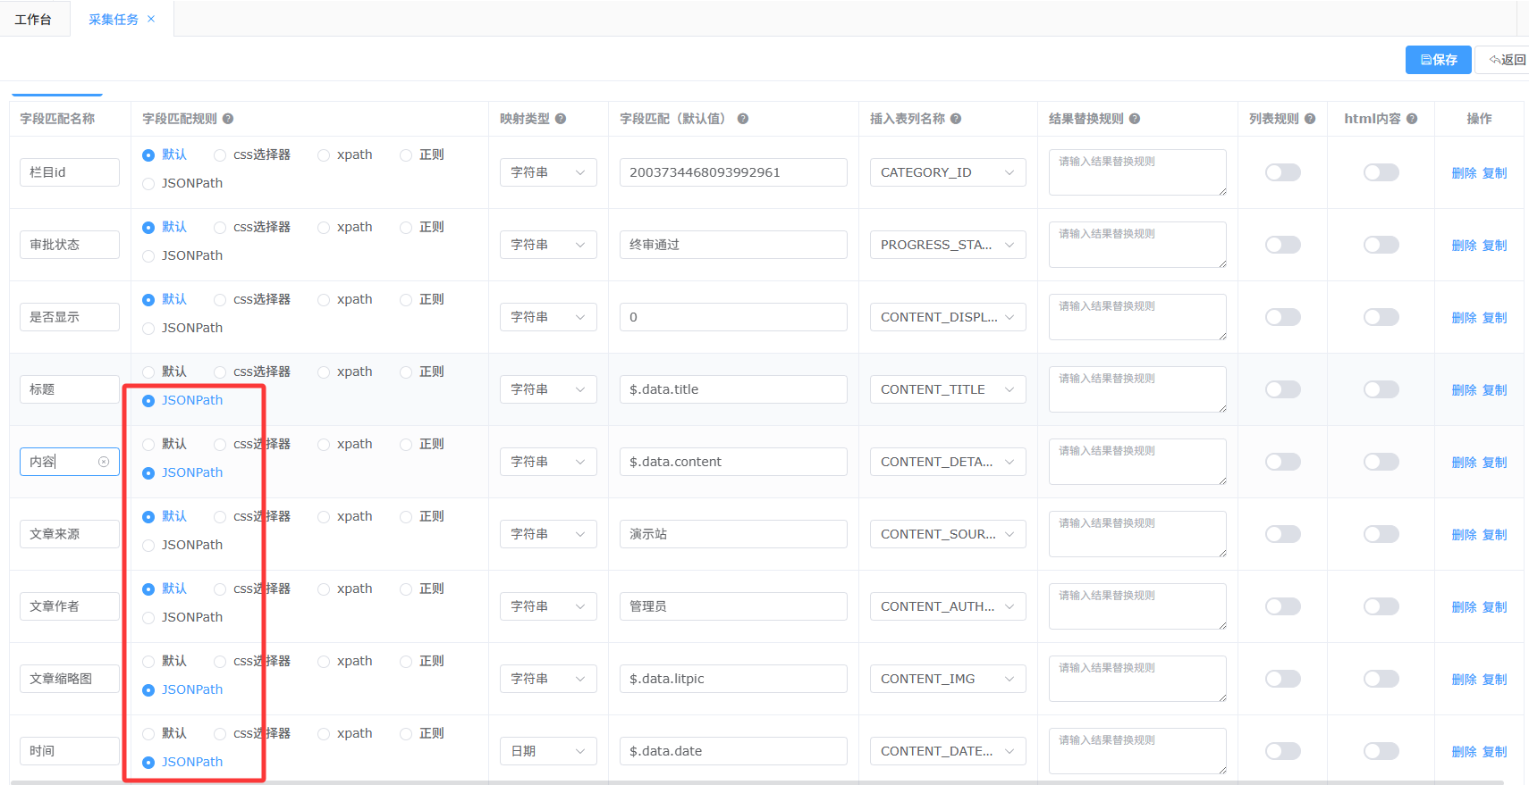1529x785 pixels.
Task: Switch to the 工作台 tab
Action: pos(33,19)
